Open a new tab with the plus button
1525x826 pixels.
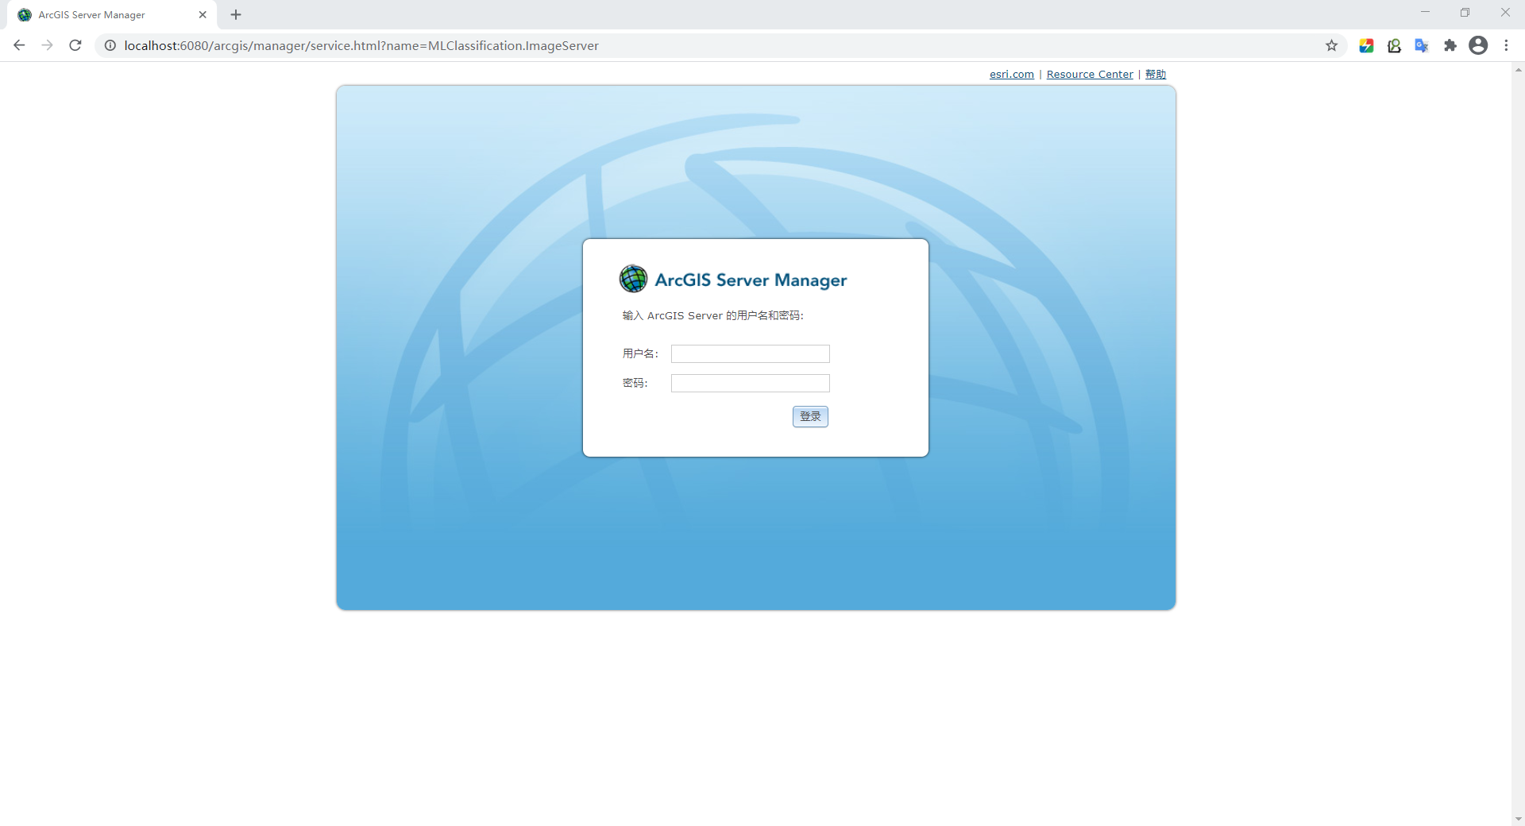pos(236,14)
